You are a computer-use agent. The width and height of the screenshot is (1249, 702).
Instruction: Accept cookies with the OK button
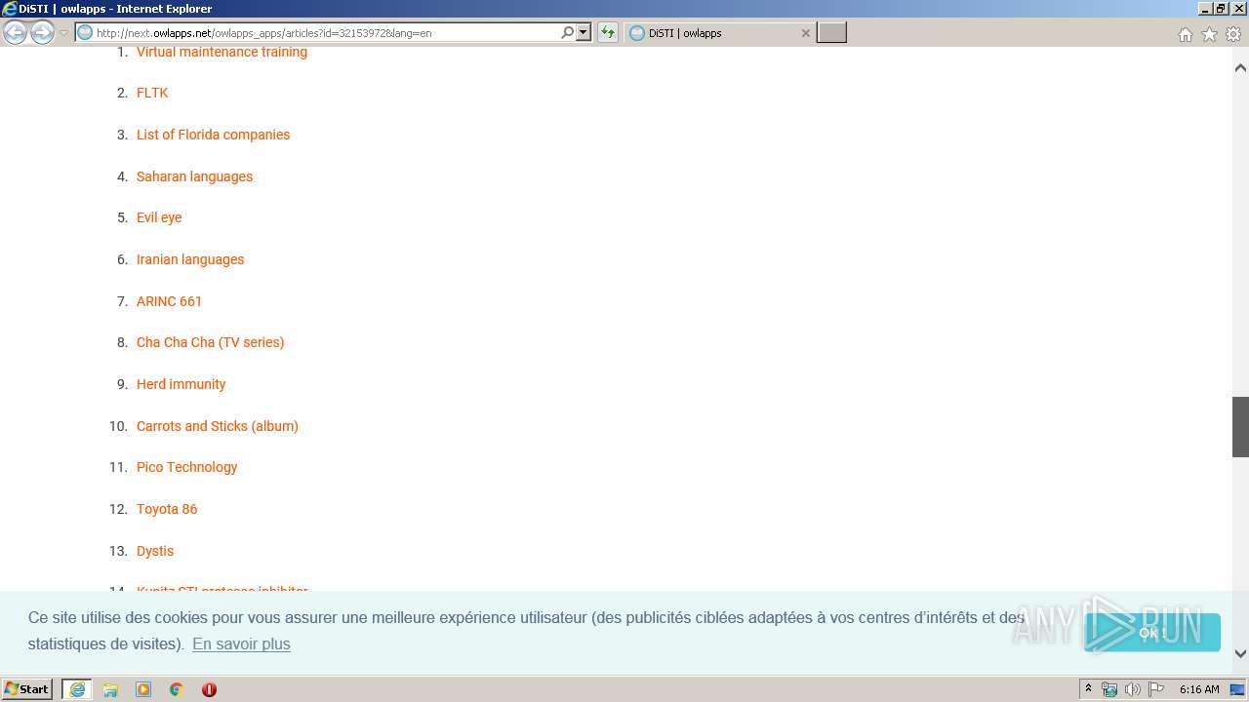[x=1152, y=632]
